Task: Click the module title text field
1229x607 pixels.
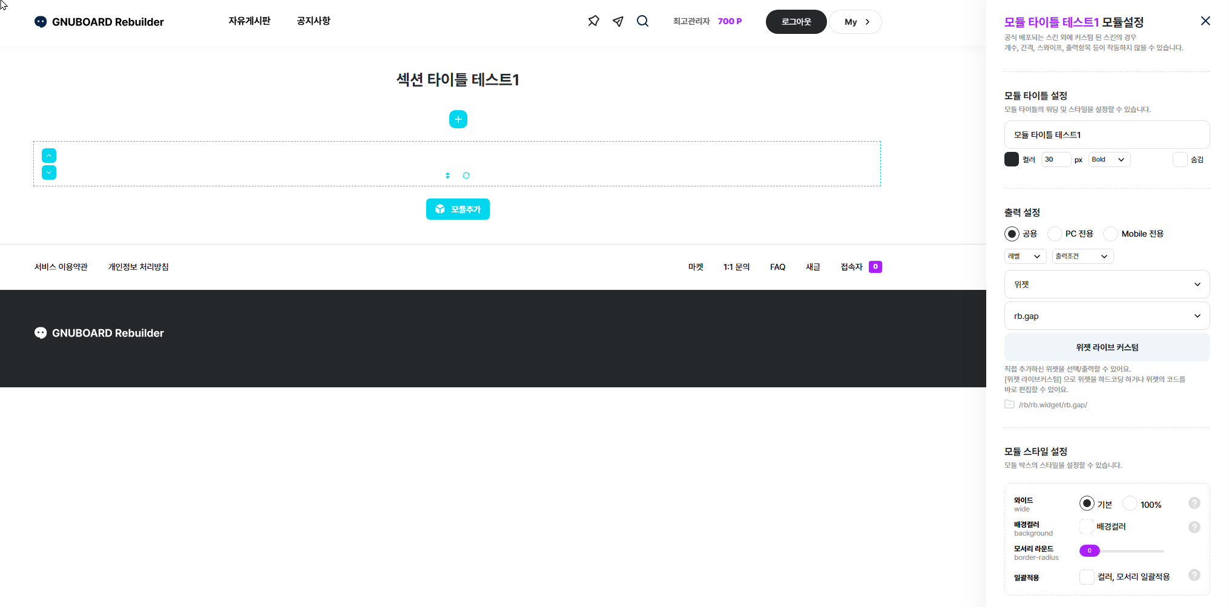Action: coord(1107,135)
